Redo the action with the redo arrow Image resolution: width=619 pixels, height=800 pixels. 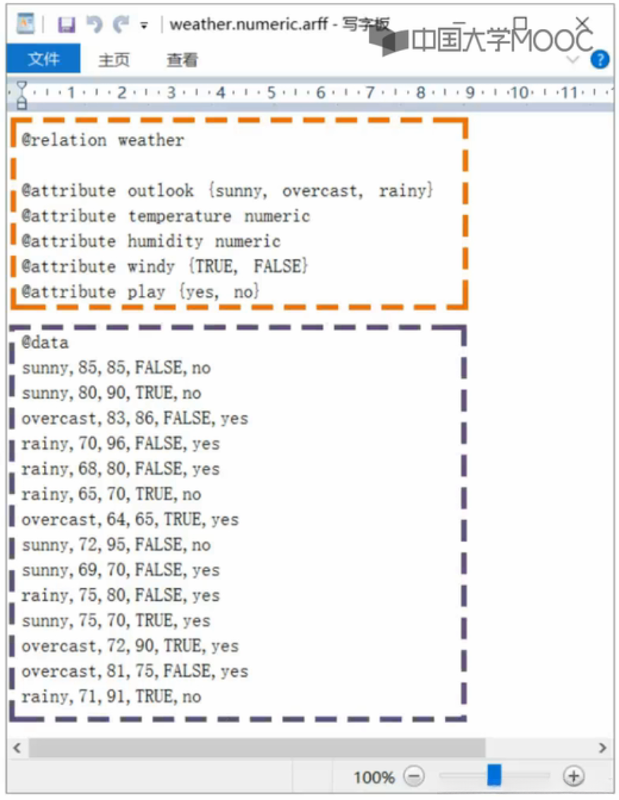pos(121,24)
